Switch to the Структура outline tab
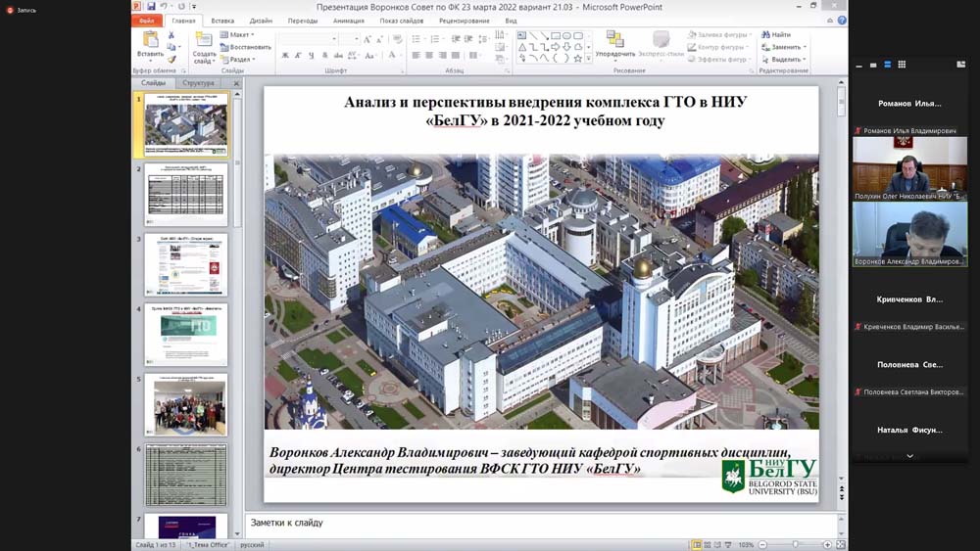The height and width of the screenshot is (551, 980). [x=198, y=83]
